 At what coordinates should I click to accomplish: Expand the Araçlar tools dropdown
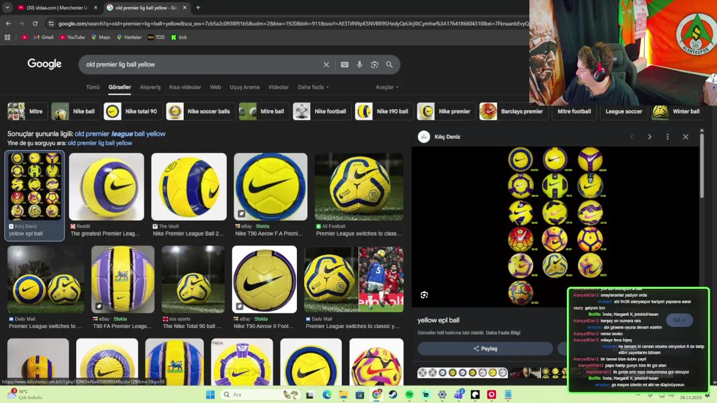point(387,87)
